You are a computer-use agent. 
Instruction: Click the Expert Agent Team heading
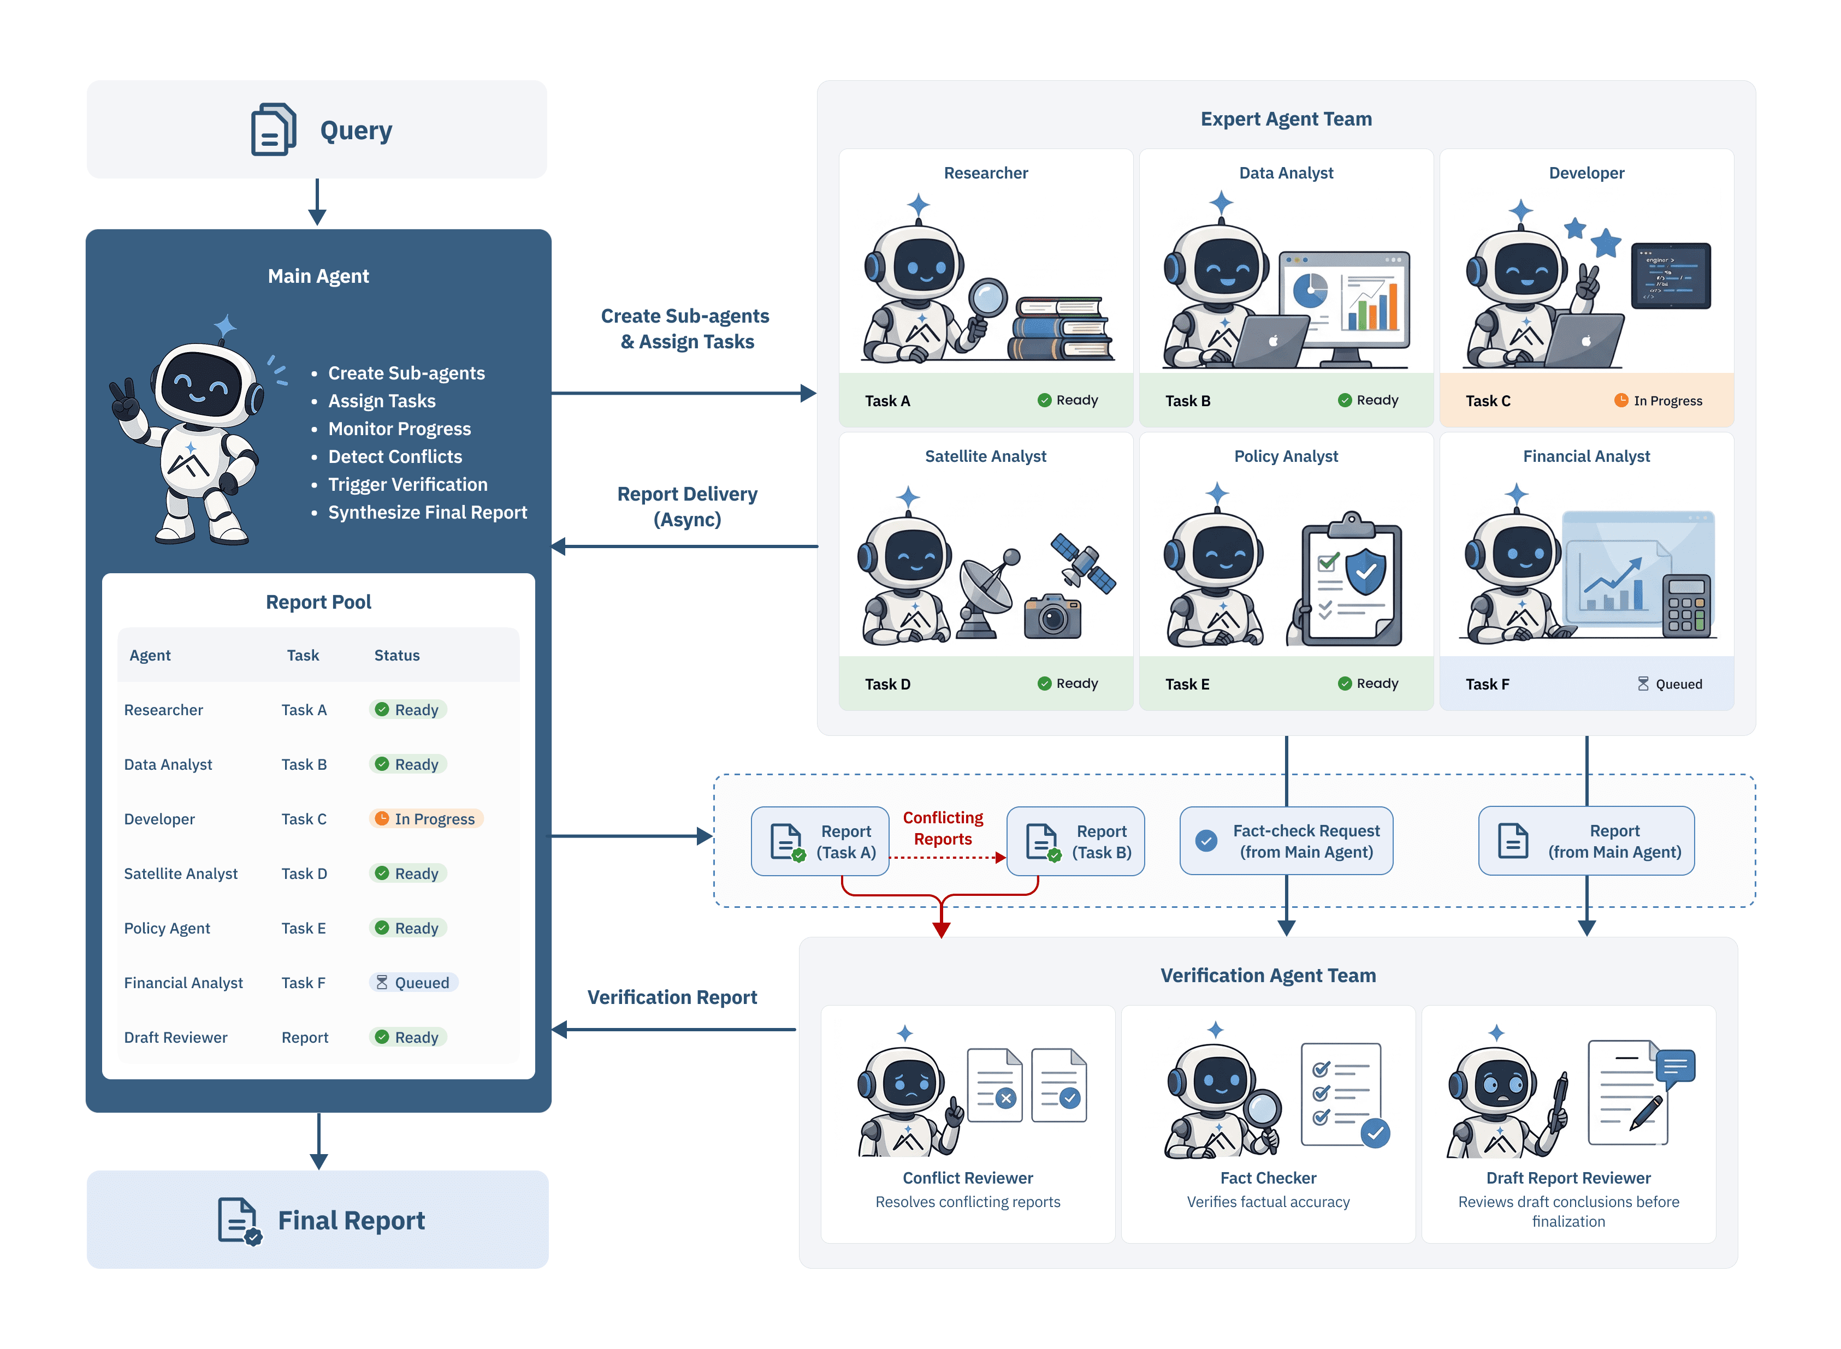point(1287,119)
